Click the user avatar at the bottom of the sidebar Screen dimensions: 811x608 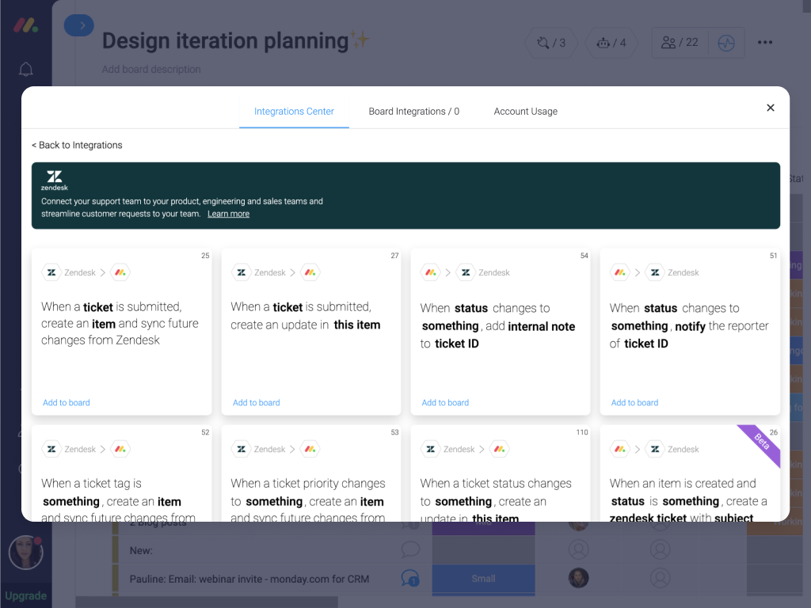point(25,553)
